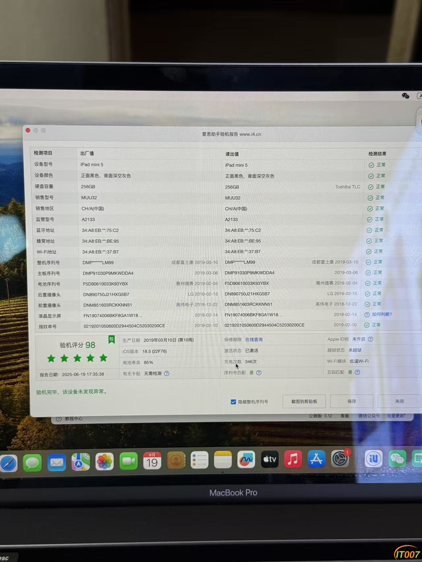
Task: Click the 读出值 column header
Action: (232, 154)
